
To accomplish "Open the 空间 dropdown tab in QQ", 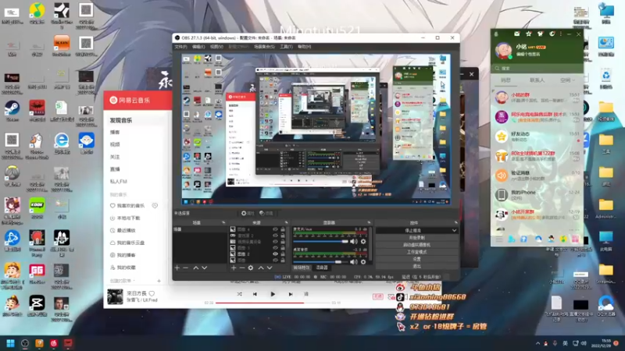I will [x=568, y=80].
